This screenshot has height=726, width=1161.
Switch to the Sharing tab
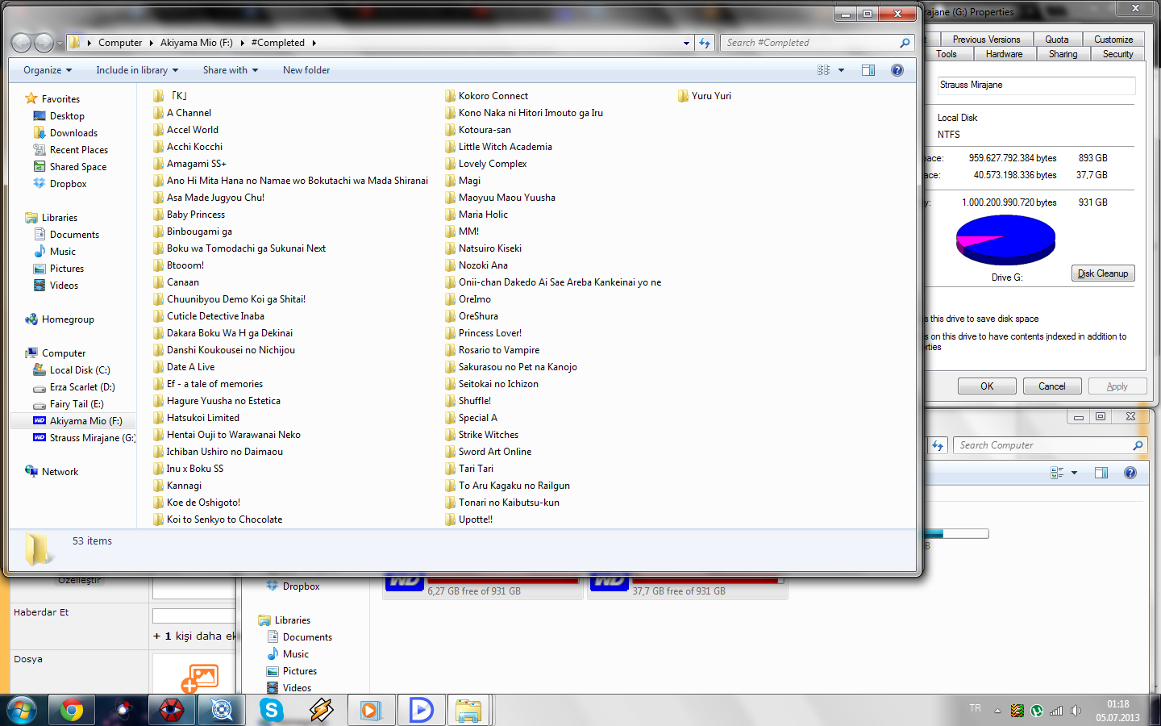1063,54
